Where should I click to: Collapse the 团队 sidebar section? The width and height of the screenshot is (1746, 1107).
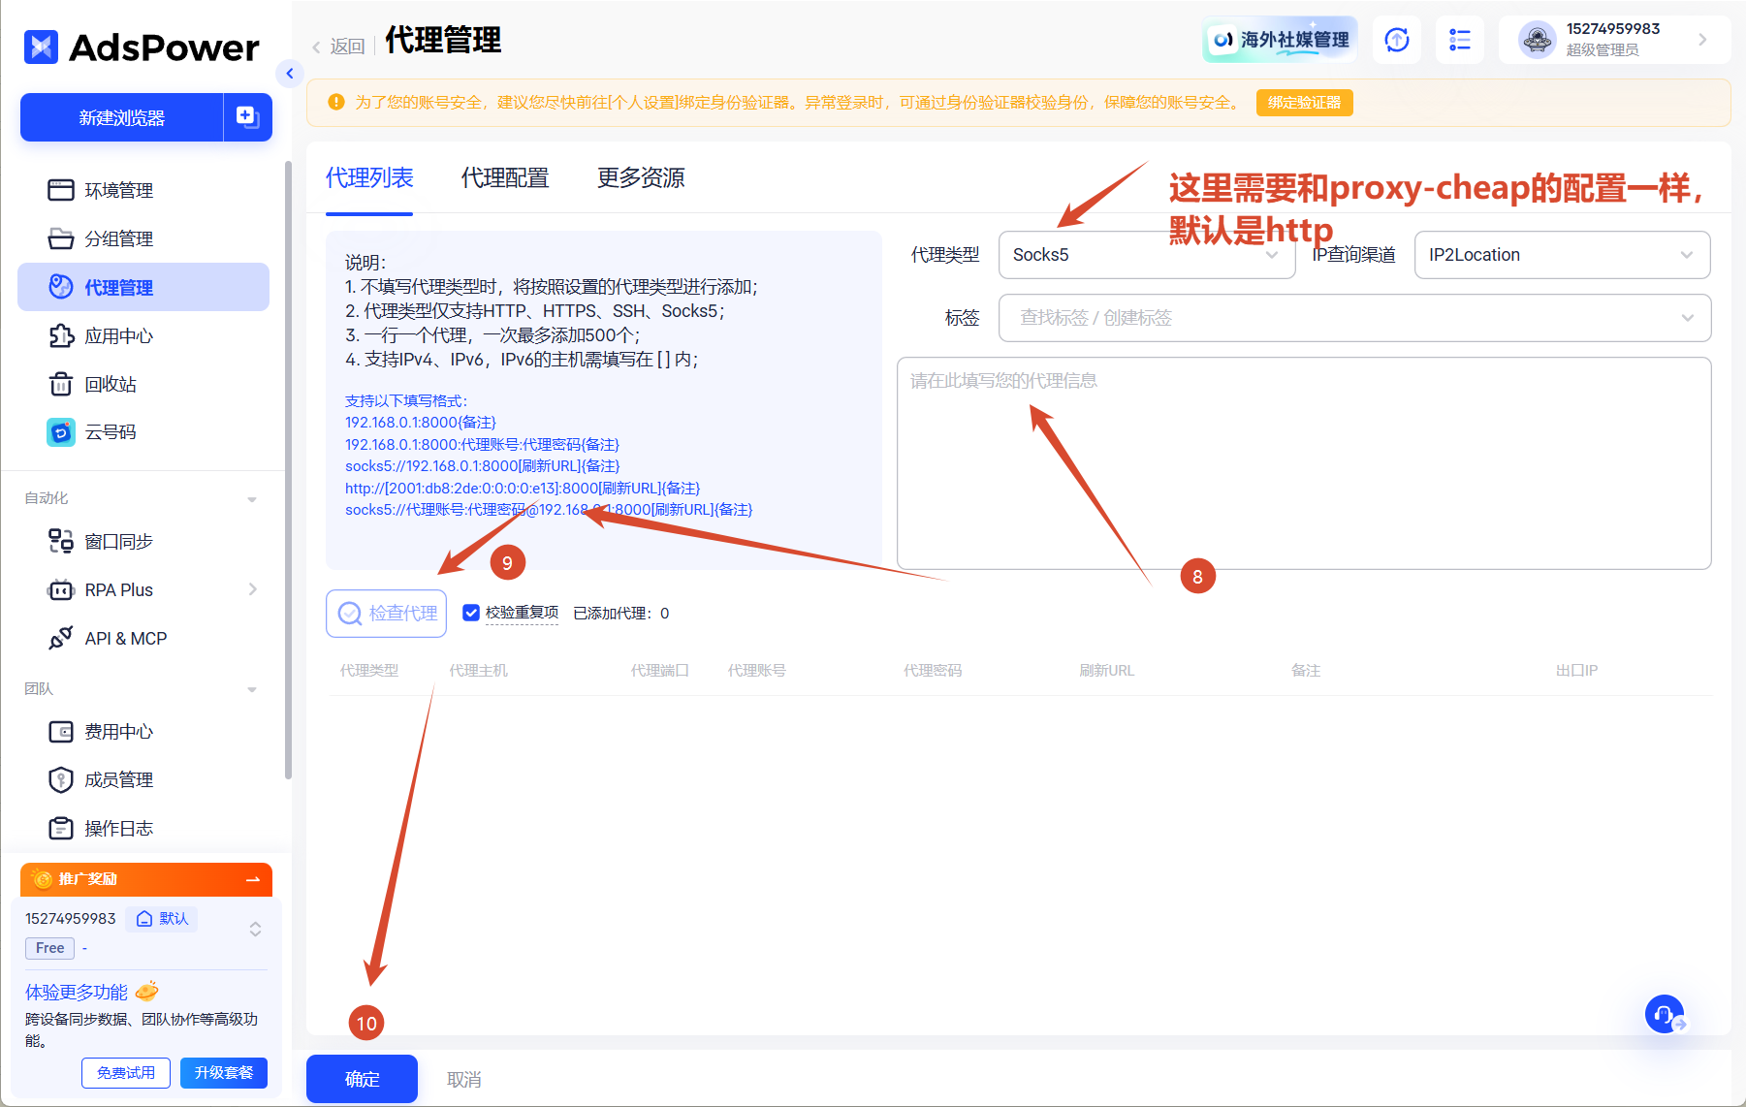point(252,689)
